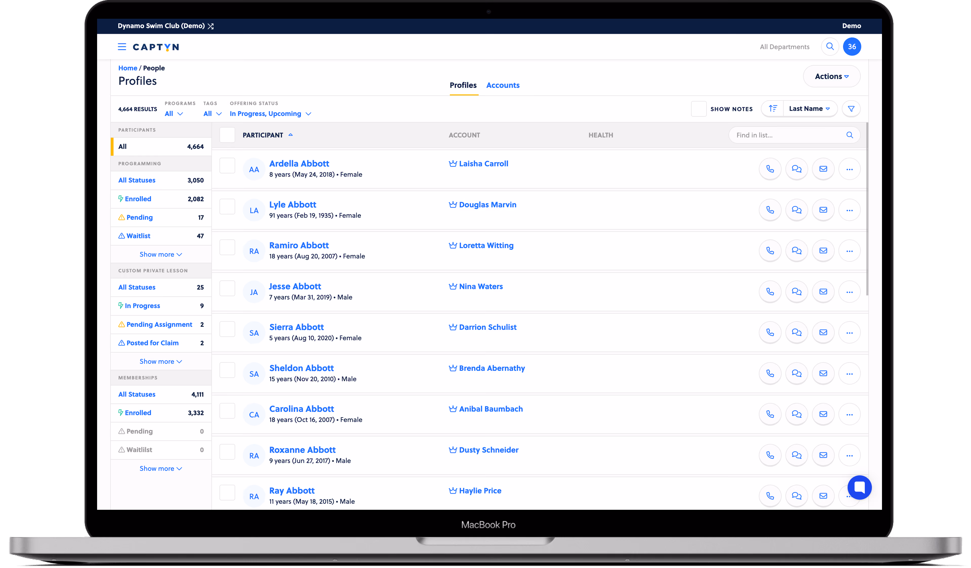
Task: Filter by Programming Enrolled status
Action: click(161, 199)
